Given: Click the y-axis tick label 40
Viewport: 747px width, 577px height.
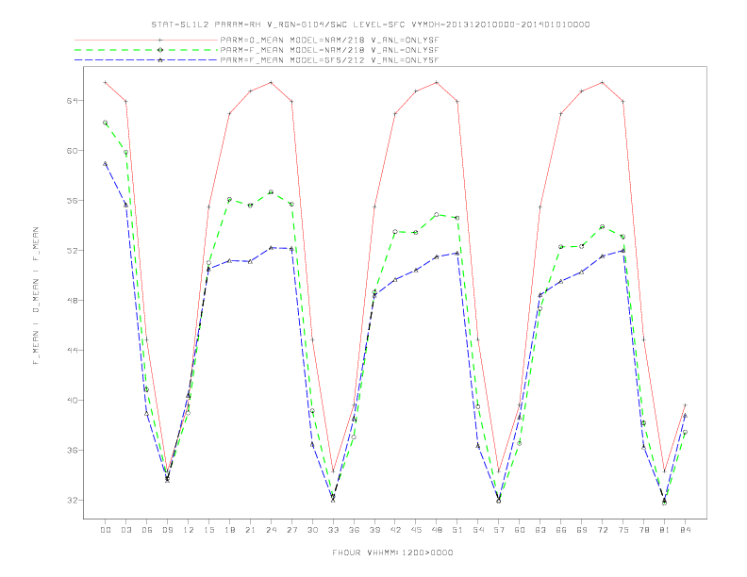Looking at the screenshot, I should (x=73, y=400).
